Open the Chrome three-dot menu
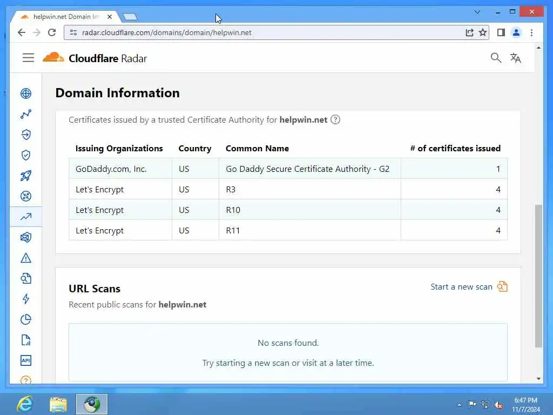Image resolution: width=553 pixels, height=415 pixels. coord(531,32)
